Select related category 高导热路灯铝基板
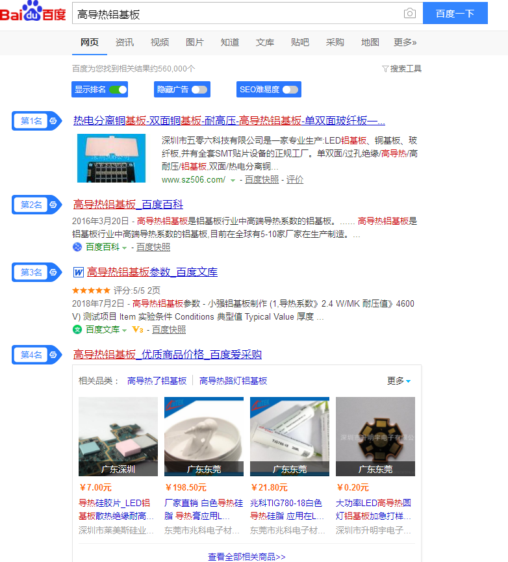Viewport: 508px width, 562px height. (x=233, y=381)
